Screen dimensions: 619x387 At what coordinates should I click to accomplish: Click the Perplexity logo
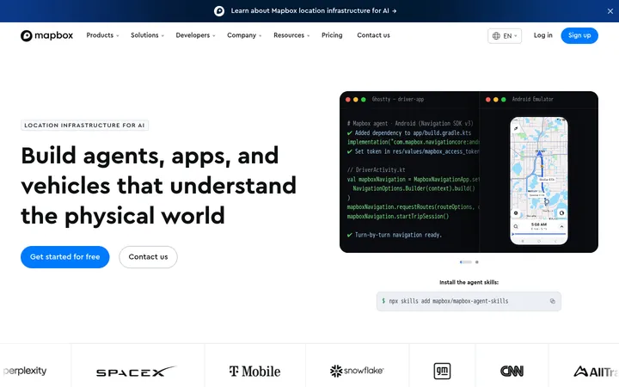pyautogui.click(x=24, y=371)
